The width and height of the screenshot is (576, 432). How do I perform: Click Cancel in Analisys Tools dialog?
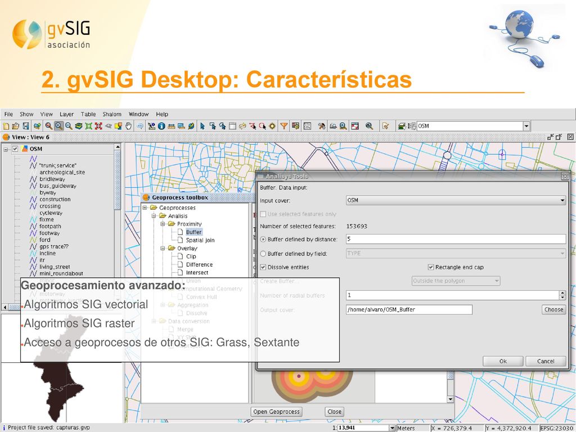(546, 361)
